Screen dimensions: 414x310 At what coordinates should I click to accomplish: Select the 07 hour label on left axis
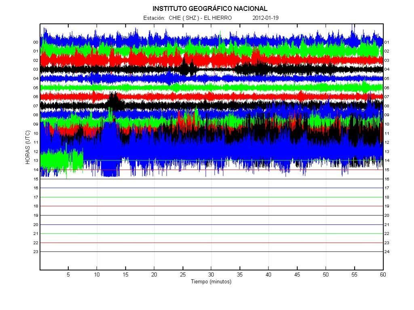coord(36,106)
